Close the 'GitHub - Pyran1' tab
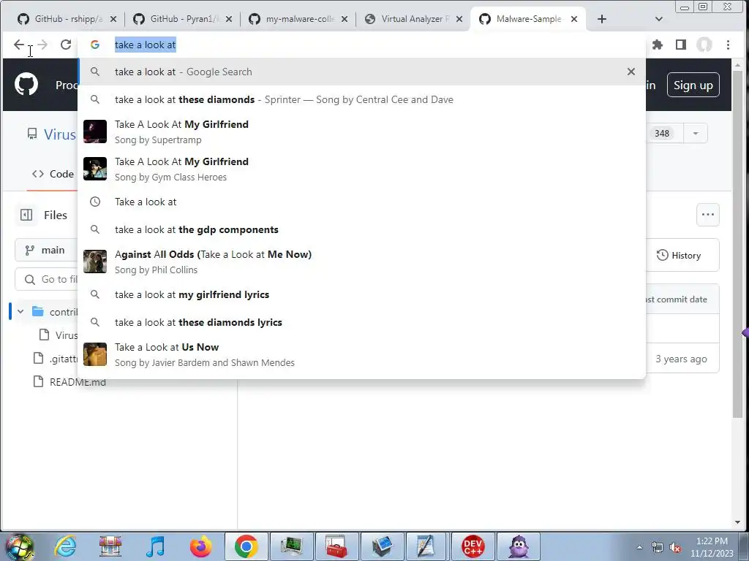 (229, 19)
